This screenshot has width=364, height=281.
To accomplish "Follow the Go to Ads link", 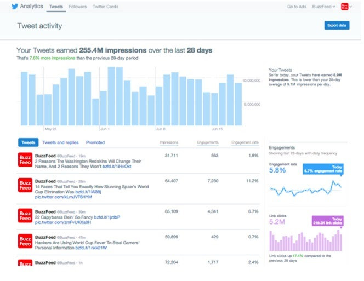I will pos(297,7).
